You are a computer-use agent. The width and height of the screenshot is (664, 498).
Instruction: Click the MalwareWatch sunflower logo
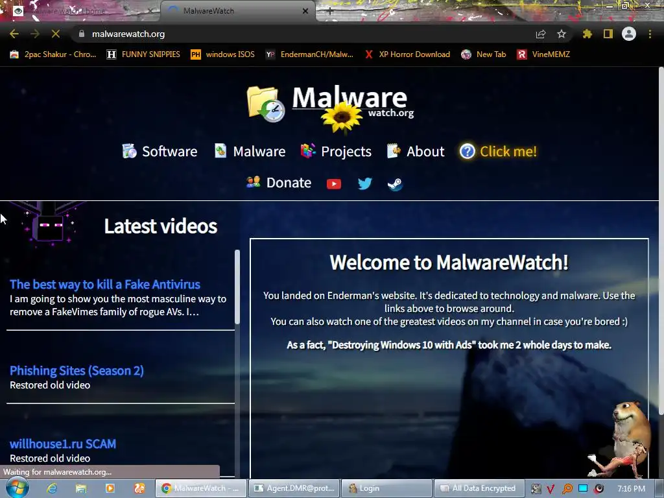coord(342,118)
